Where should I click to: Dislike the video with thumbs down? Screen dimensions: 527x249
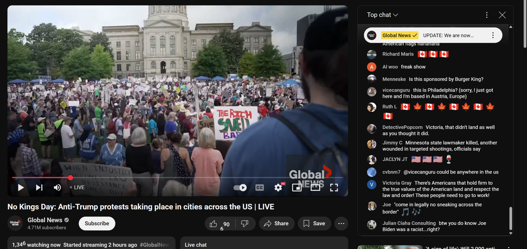coord(245,223)
